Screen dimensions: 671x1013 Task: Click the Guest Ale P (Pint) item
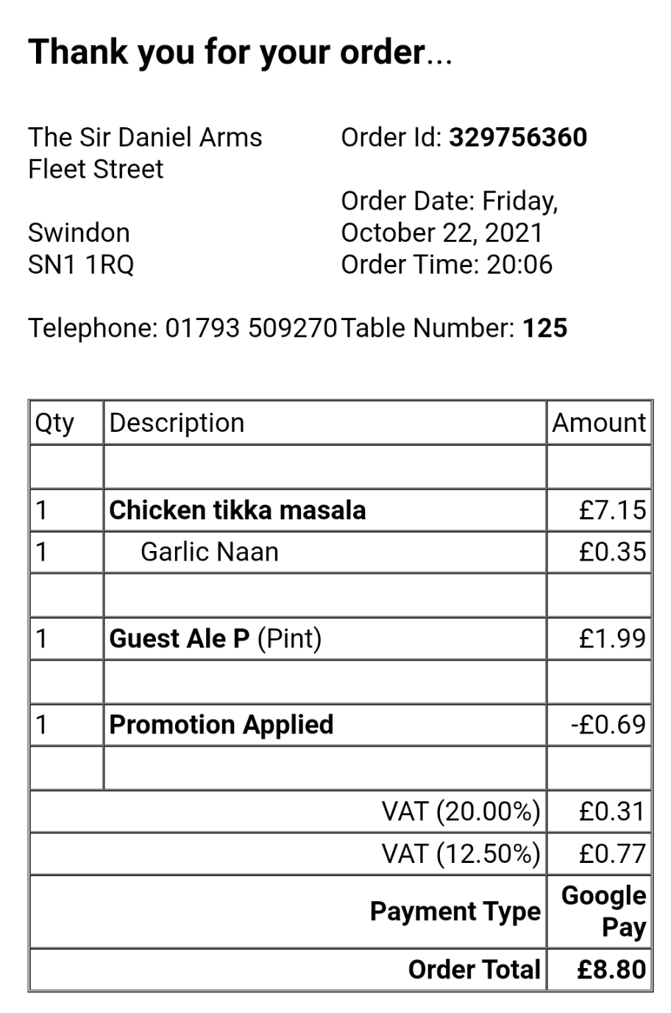click(216, 639)
